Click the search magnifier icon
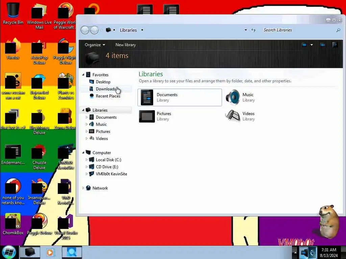This screenshot has height=259, width=346. [338, 30]
